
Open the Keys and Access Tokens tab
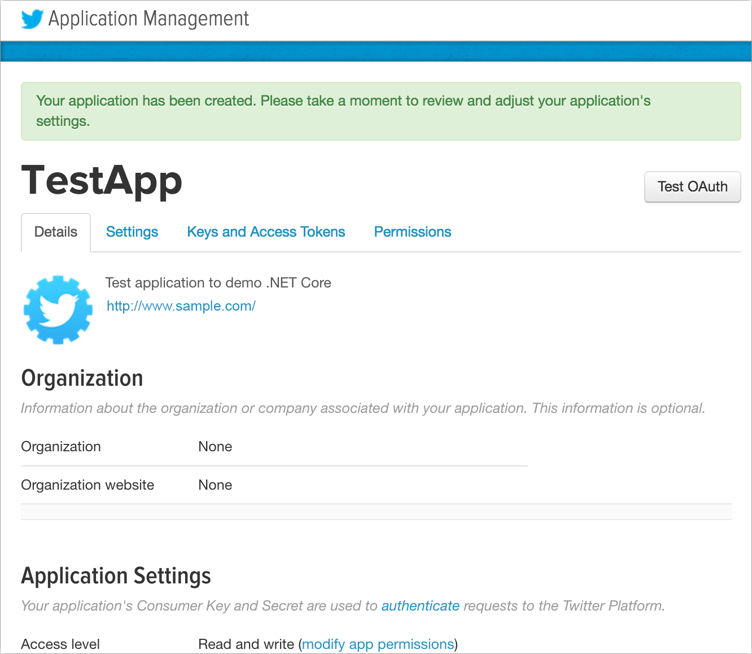(266, 232)
